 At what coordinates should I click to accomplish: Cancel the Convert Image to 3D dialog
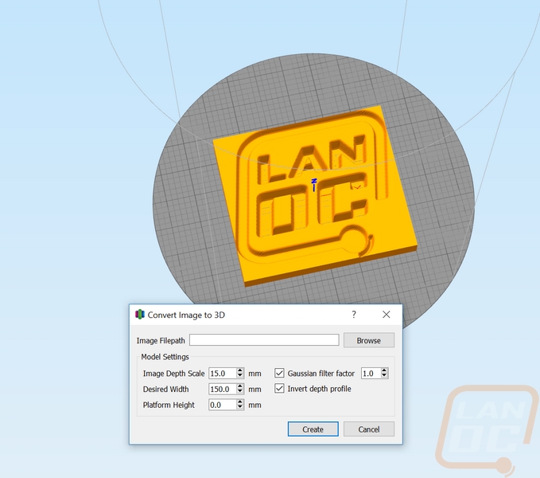368,429
